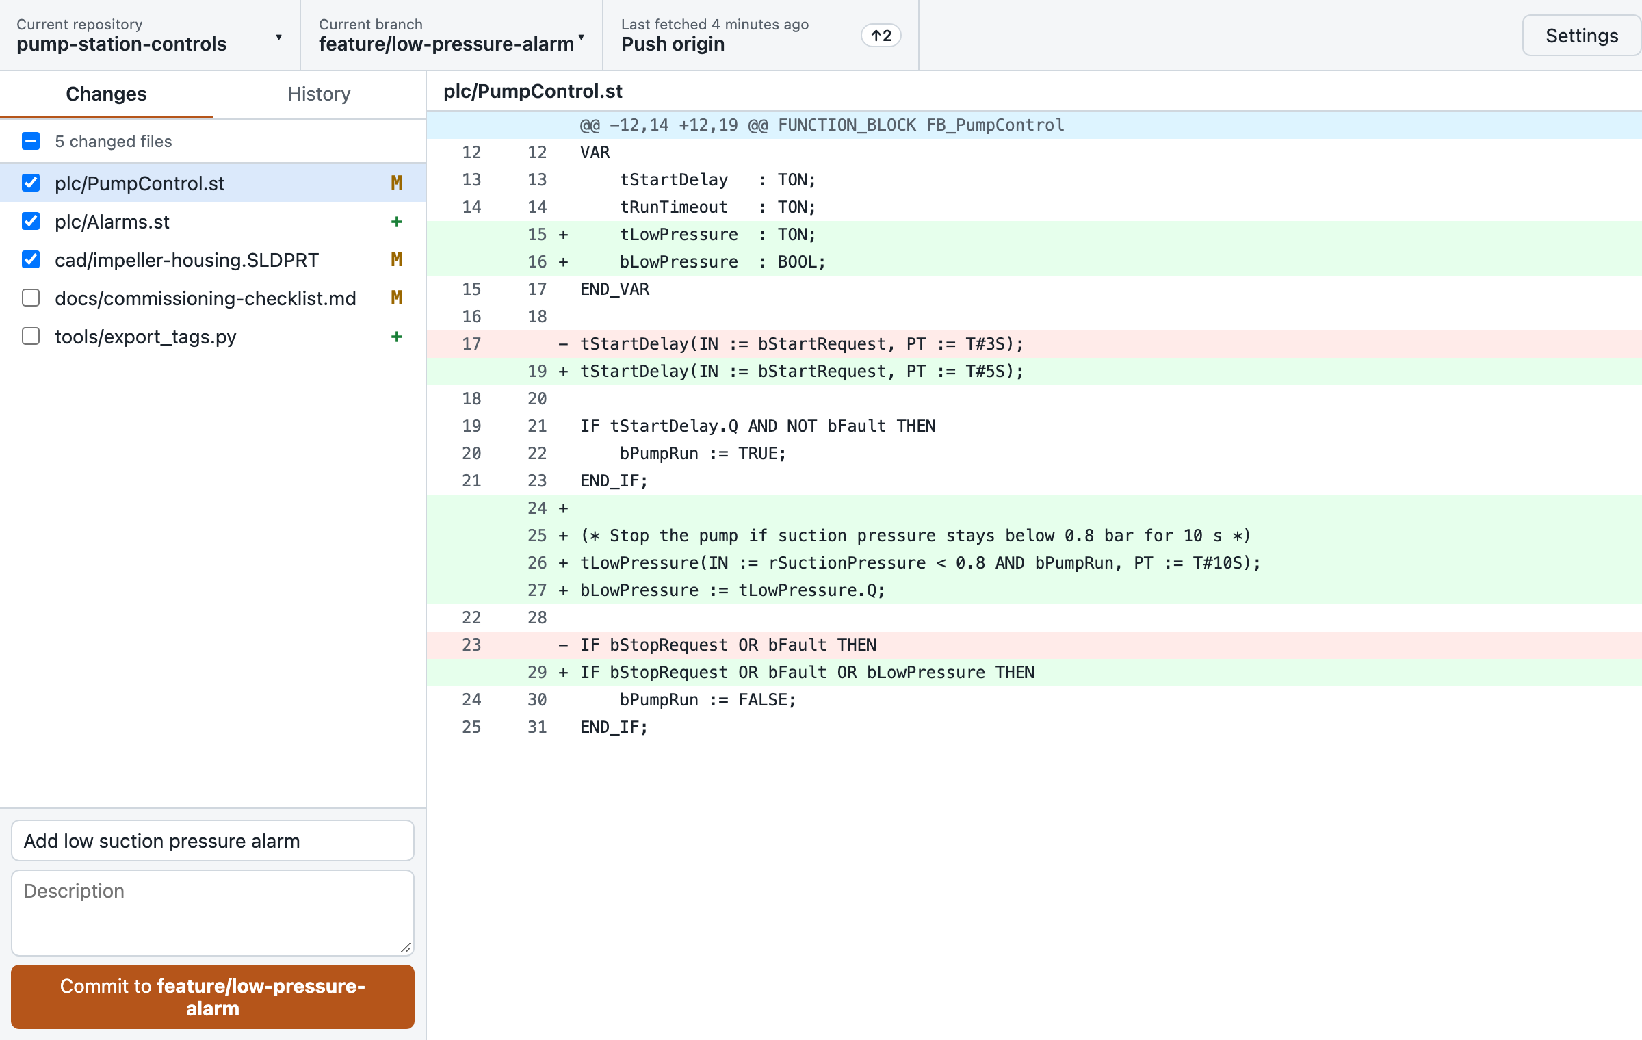Select file row docs/commissioning-checklist.md
Screen dimensions: 1642x1040
click(x=213, y=298)
